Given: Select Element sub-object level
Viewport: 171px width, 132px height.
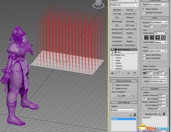Looking at the screenshot, I should point(119,69).
